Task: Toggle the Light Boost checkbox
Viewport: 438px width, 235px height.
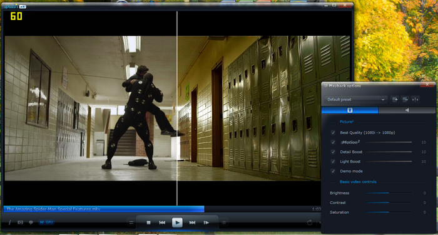Action: 333,162
